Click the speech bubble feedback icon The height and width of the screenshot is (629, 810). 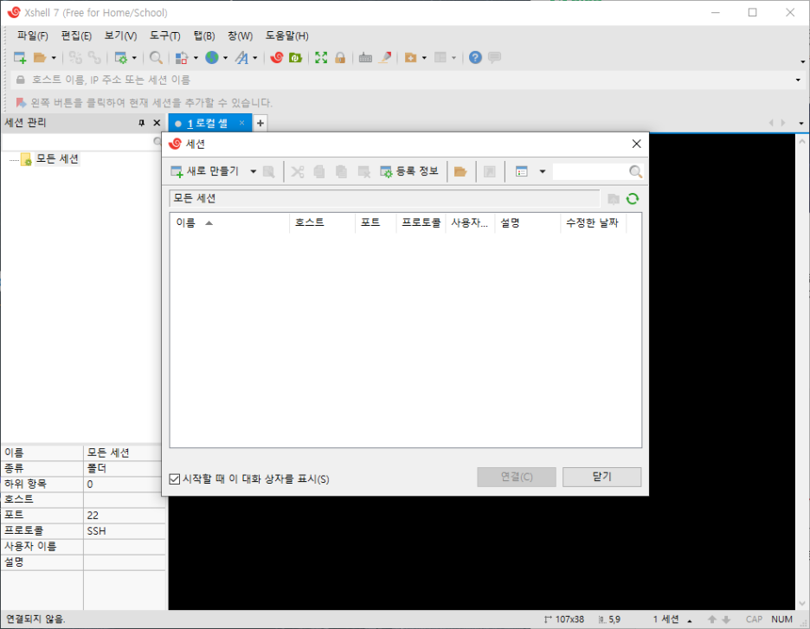[494, 57]
